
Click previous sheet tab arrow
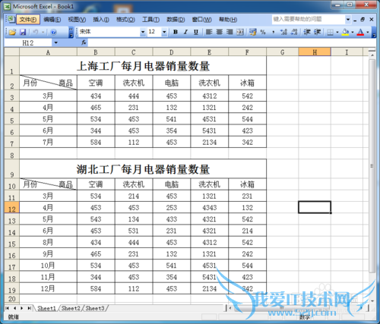[x=14, y=308]
